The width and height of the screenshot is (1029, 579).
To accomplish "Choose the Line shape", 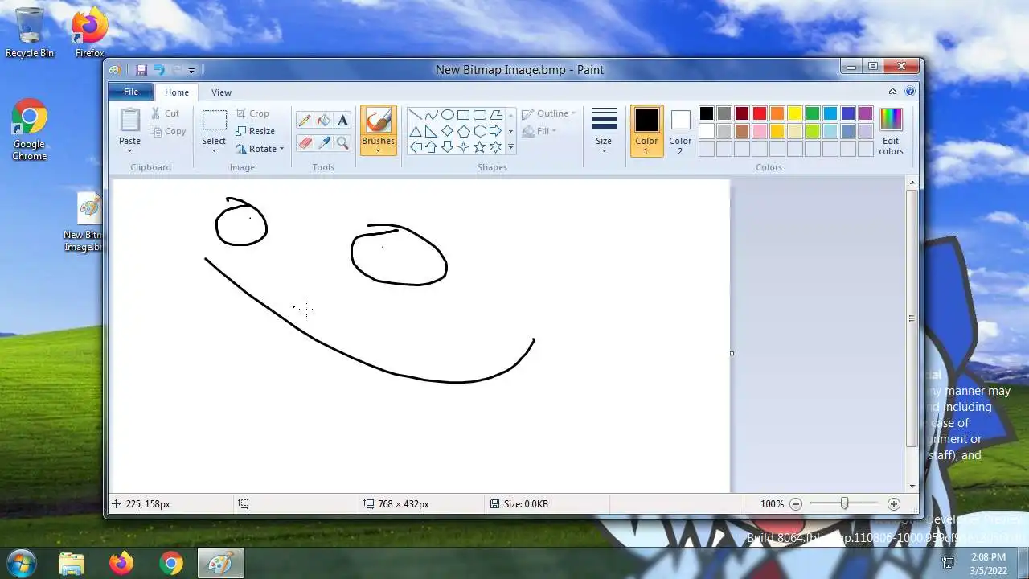I will click(x=416, y=115).
